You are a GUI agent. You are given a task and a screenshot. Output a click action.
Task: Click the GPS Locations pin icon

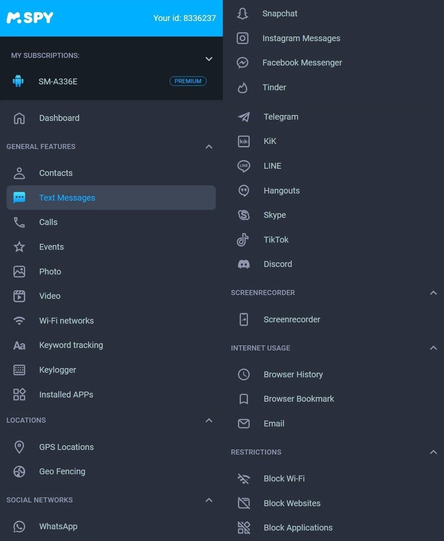coord(19,447)
